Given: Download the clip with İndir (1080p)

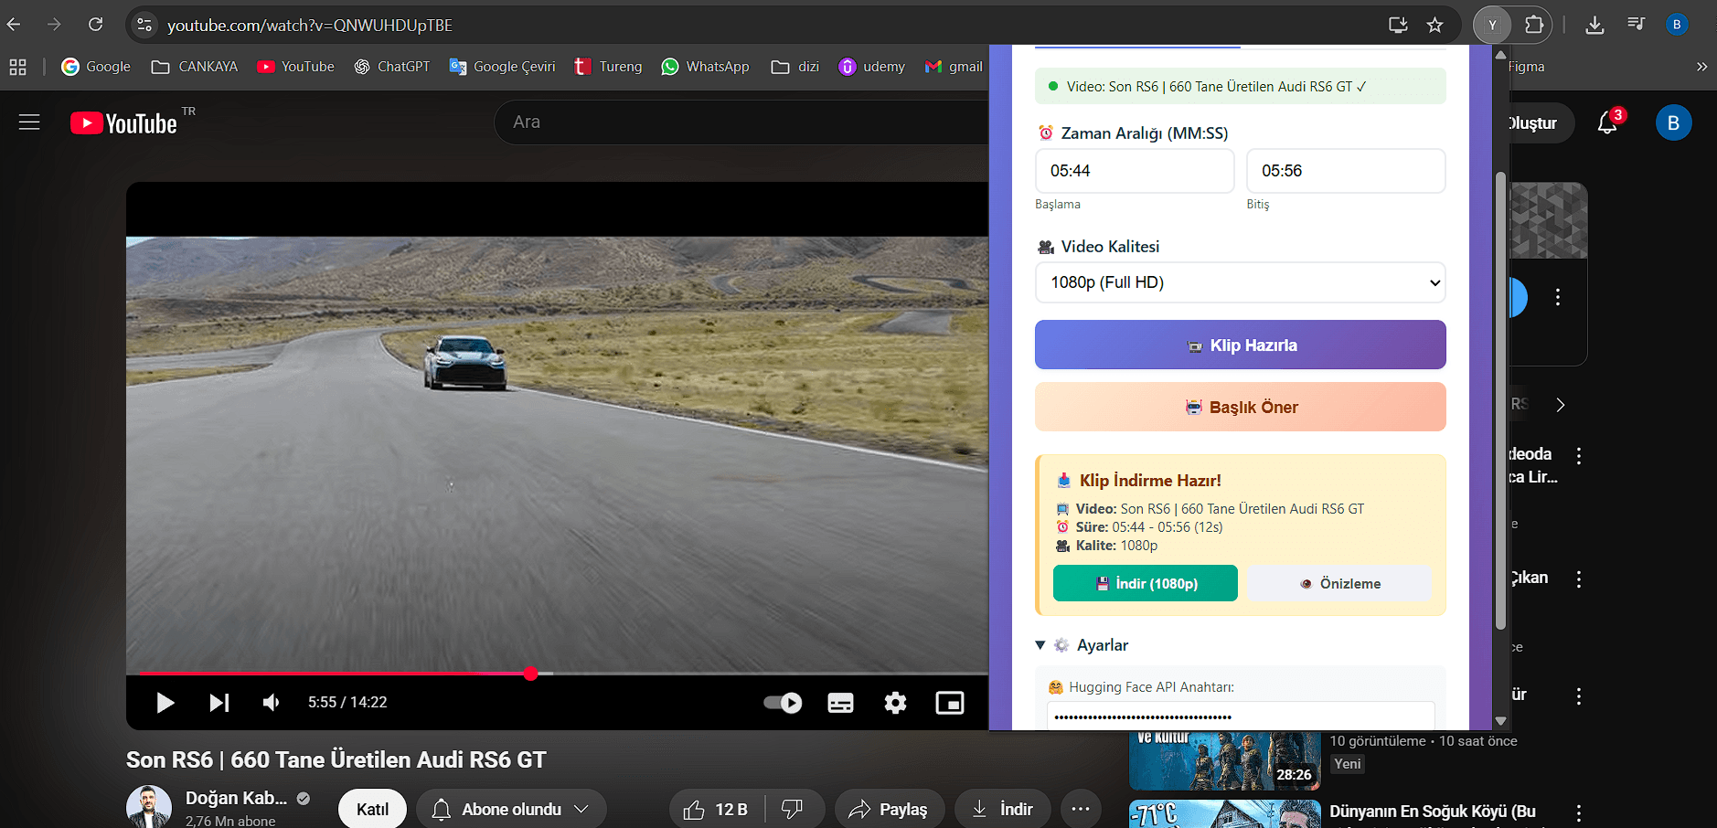Looking at the screenshot, I should pyautogui.click(x=1145, y=583).
